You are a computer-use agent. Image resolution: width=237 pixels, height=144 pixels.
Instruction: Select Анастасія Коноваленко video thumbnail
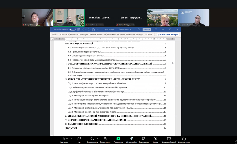69,17
